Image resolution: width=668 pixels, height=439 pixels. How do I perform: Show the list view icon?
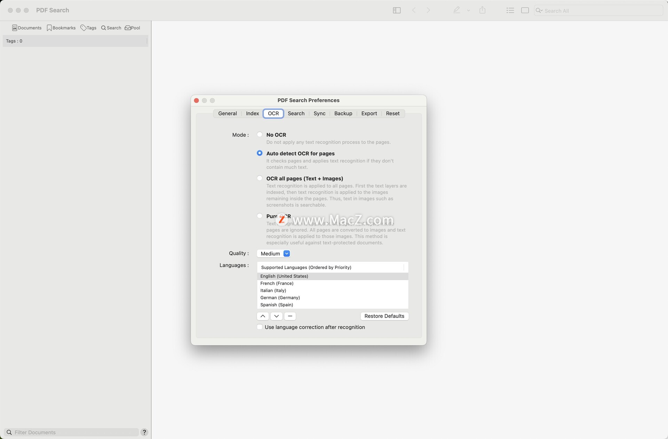coord(510,10)
